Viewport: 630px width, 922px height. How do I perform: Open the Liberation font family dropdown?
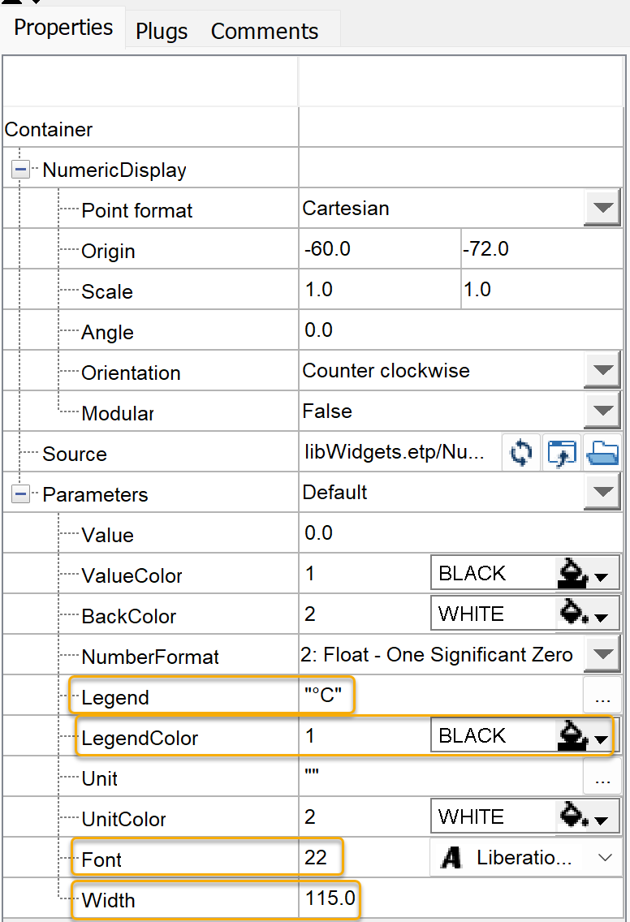click(605, 859)
